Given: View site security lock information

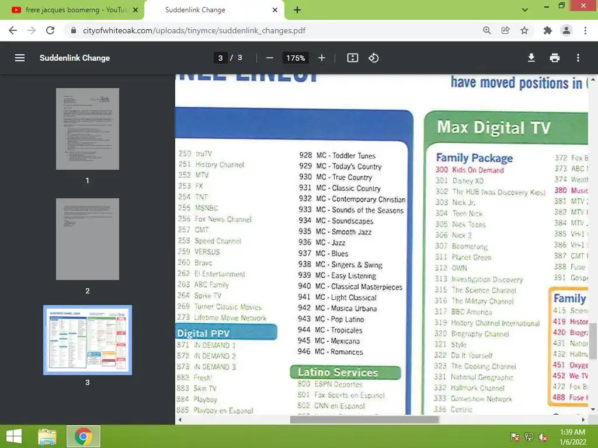Looking at the screenshot, I should 74,30.
